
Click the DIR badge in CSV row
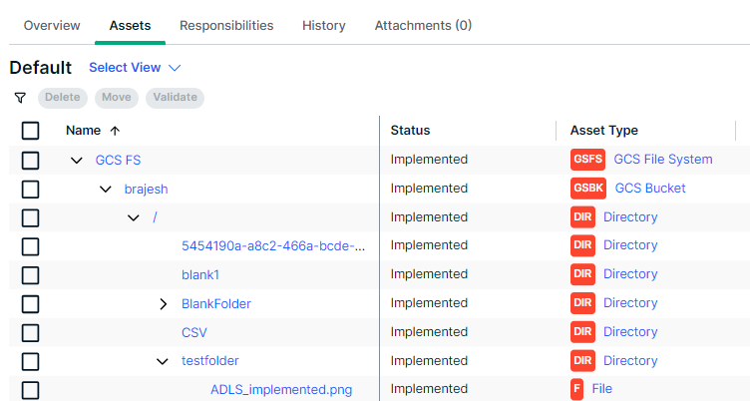tap(582, 332)
